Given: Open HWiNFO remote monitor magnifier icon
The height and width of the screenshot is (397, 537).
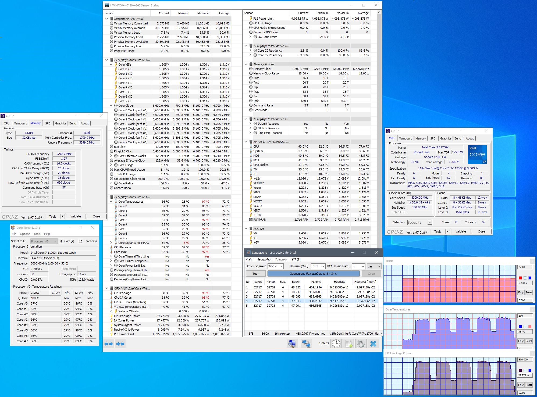Looking at the screenshot, I should [x=292, y=344].
